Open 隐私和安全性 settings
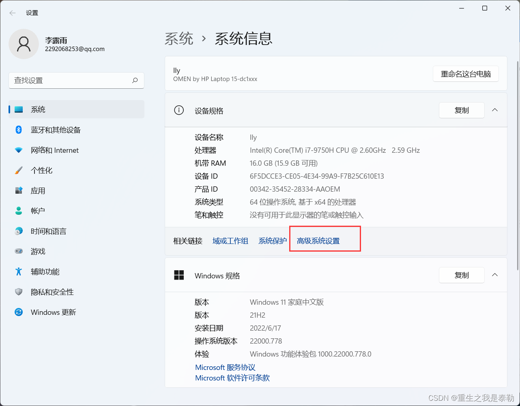Image resolution: width=520 pixels, height=406 pixels. pos(76,292)
